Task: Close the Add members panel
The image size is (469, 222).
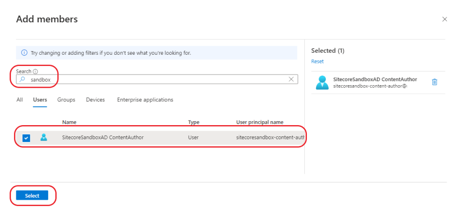Action: click(x=445, y=19)
